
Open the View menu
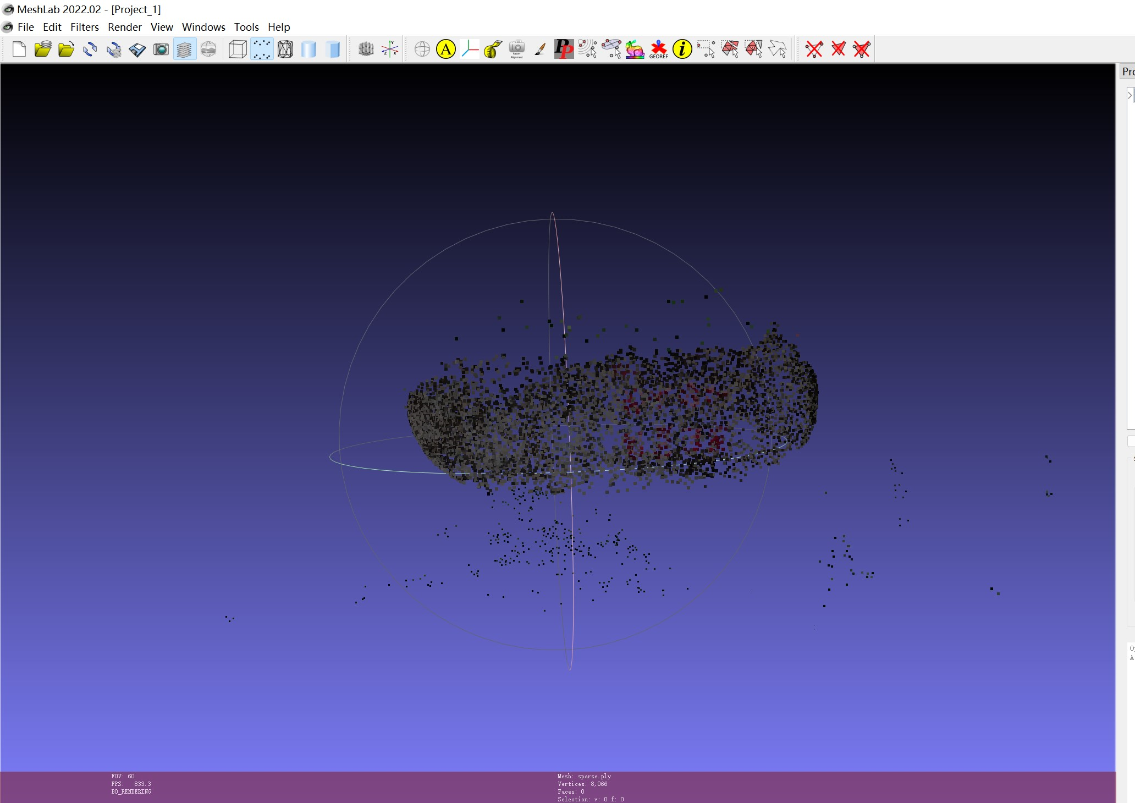[162, 27]
